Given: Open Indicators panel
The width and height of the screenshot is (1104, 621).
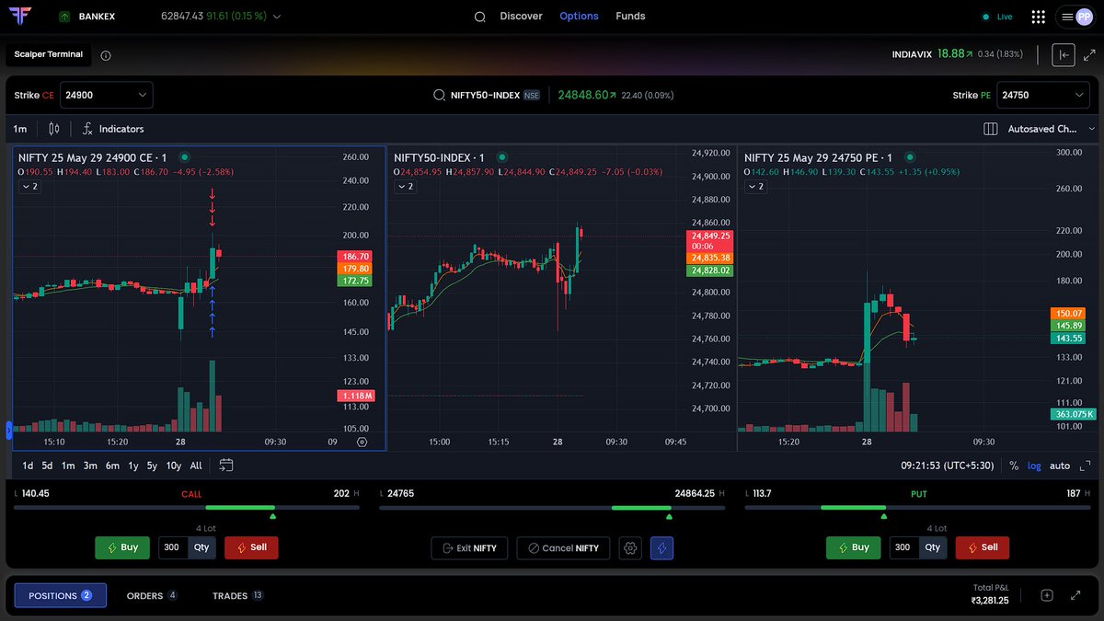Looking at the screenshot, I should pyautogui.click(x=113, y=129).
